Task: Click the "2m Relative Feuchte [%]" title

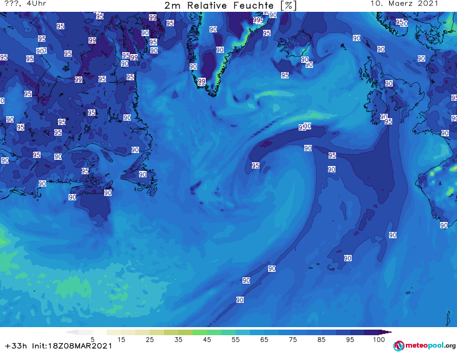Action: coord(230,6)
